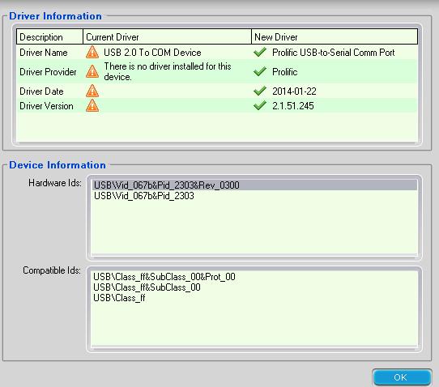Click warning icon in Driver Provider row

[92, 71]
